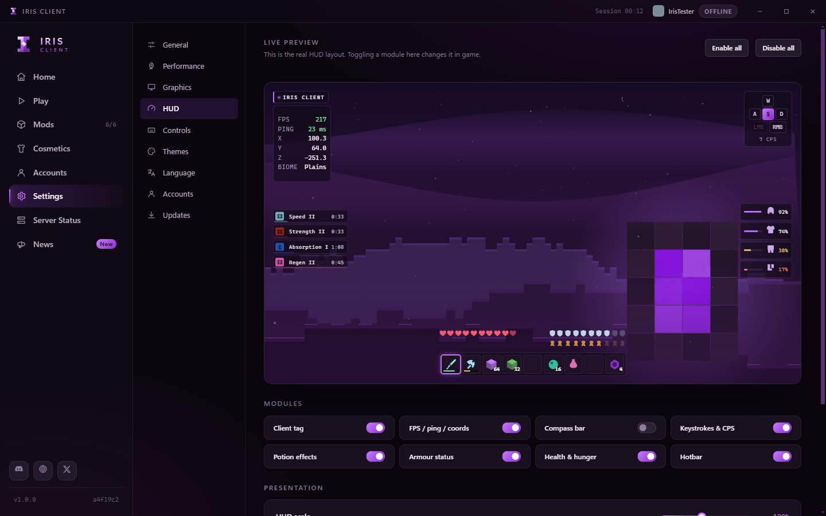Screen dimensions: 826x516
Task: Click the Play triangle icon
Action: coord(21,101)
